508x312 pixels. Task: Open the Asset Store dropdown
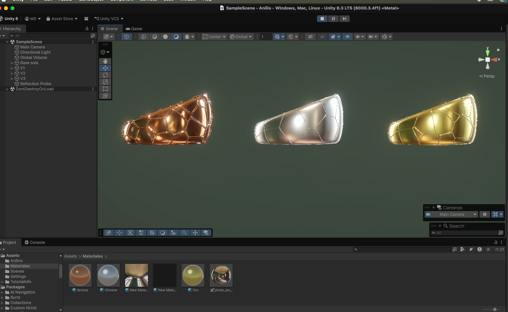tap(62, 19)
